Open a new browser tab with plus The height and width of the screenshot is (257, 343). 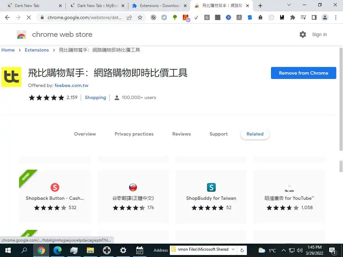[x=260, y=6]
